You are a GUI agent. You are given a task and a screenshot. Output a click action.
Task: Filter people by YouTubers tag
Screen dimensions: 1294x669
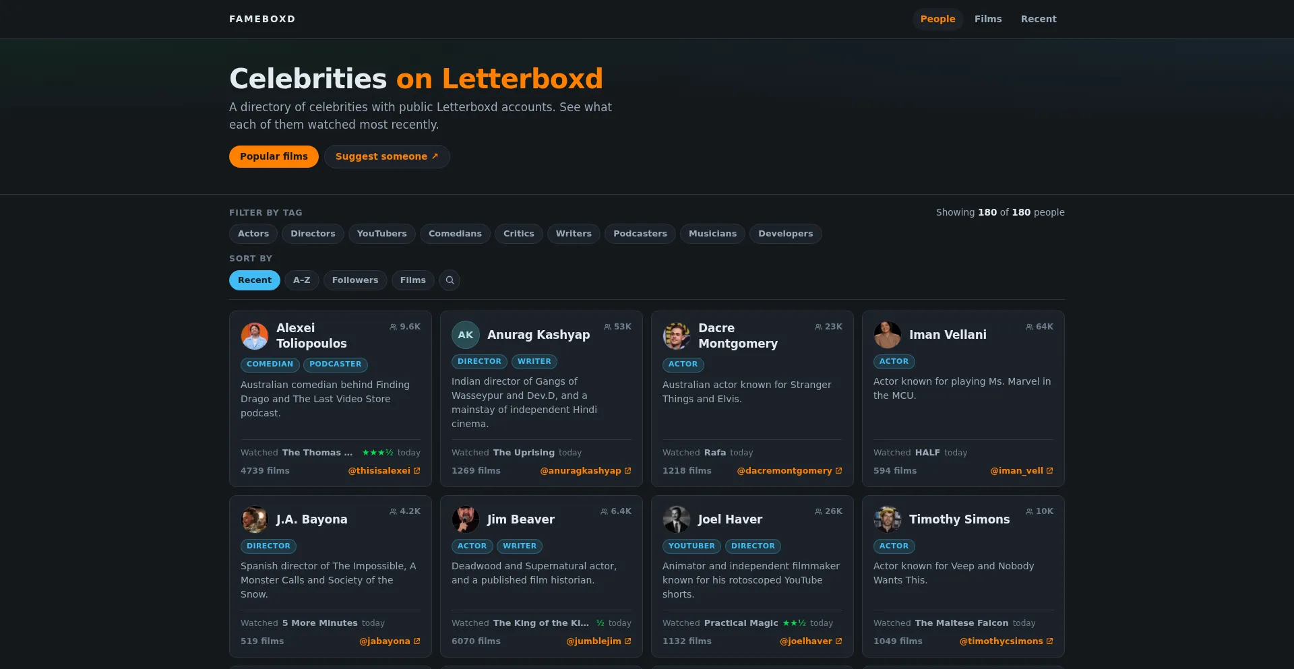tap(382, 234)
